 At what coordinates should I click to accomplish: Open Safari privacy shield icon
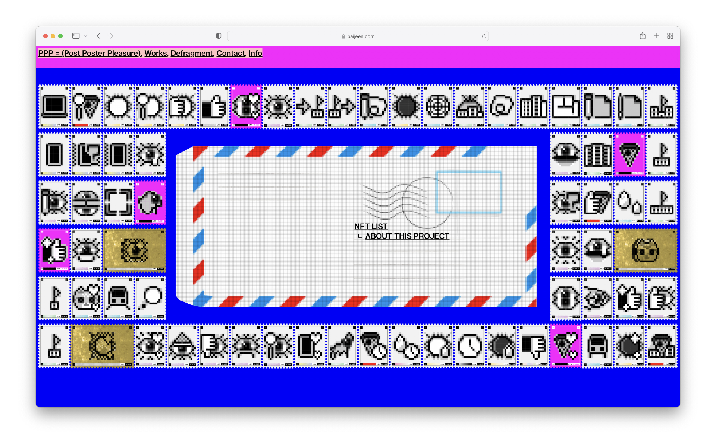tap(219, 36)
